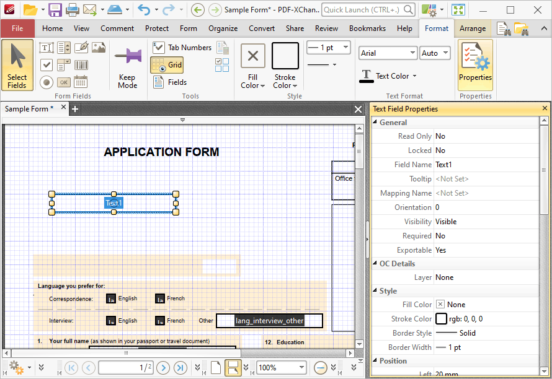
Task: Open Text Color dropdown
Action: [x=388, y=76]
